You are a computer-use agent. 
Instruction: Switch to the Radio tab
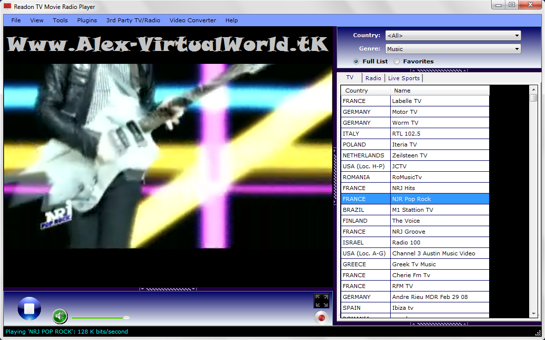373,78
